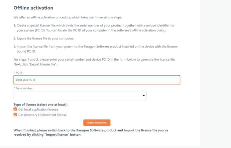Click the 'Serial number:' field label
This screenshot has height=148, width=231.
tap(24, 88)
